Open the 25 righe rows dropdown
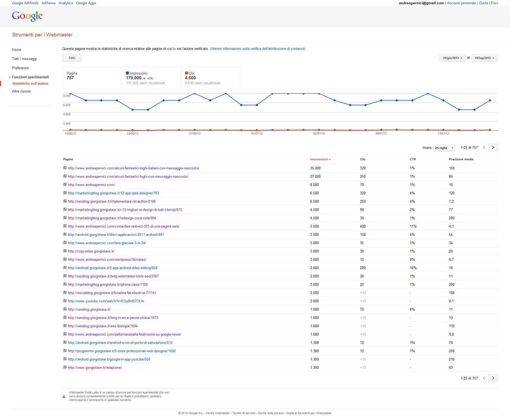 (444, 148)
